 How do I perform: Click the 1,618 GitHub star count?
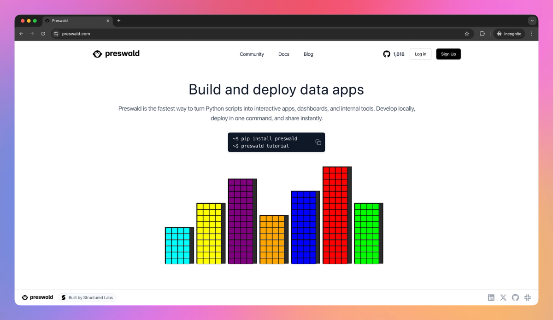399,54
